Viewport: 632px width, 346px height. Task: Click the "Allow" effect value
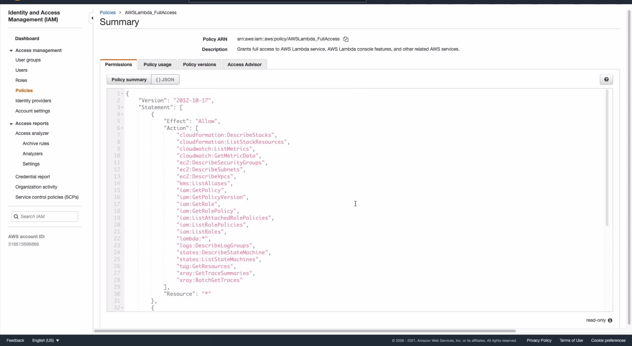coord(206,121)
